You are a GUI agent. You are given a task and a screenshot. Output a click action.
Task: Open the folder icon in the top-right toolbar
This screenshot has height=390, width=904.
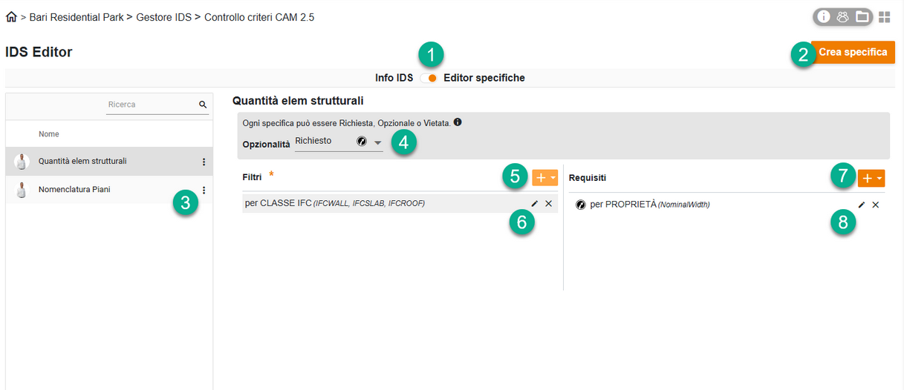pyautogui.click(x=862, y=16)
